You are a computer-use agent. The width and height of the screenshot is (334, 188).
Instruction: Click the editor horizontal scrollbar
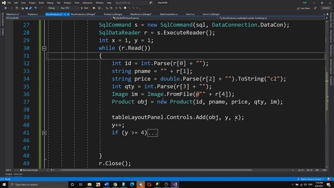[x=157, y=170]
